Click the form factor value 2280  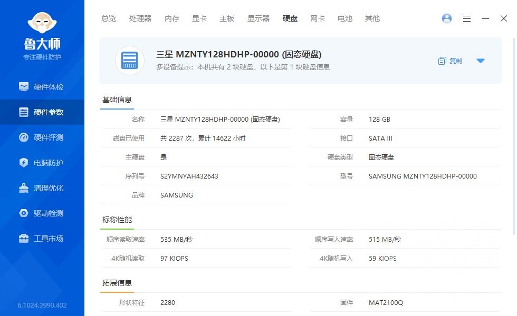point(168,302)
